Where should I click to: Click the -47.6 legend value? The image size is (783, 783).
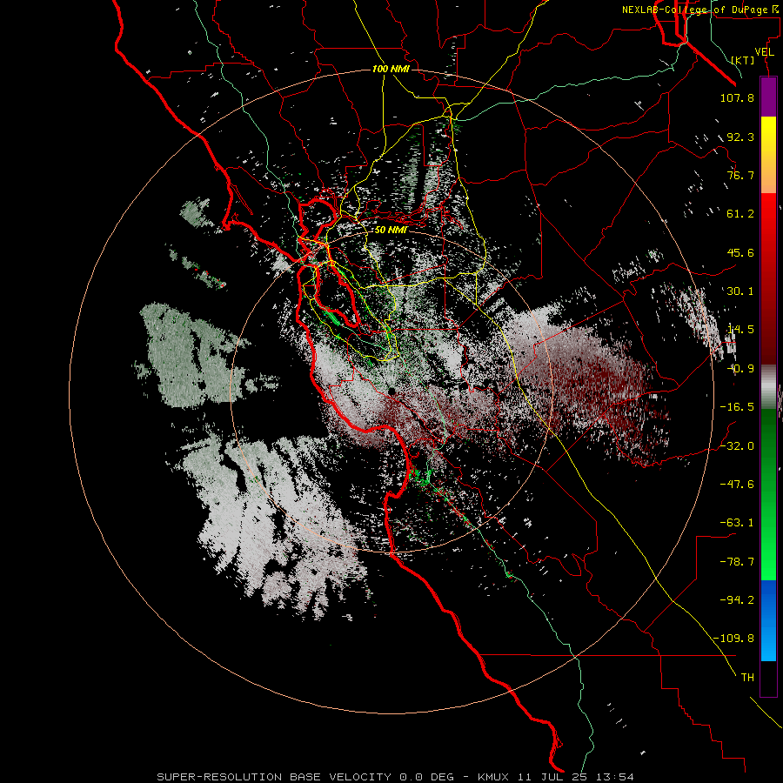point(737,485)
